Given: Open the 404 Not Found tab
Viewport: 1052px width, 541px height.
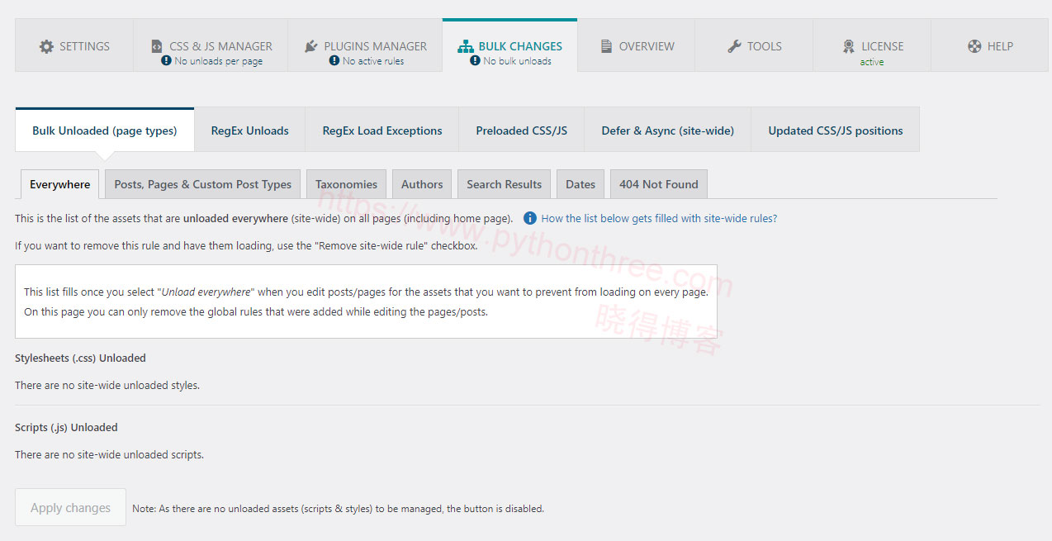Looking at the screenshot, I should pos(659,184).
